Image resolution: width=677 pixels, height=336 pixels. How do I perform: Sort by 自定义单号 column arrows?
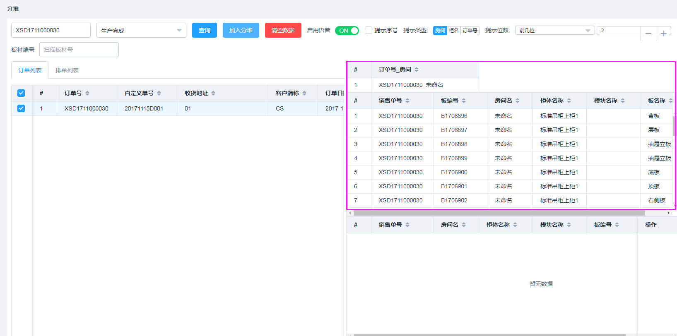[x=159, y=93]
